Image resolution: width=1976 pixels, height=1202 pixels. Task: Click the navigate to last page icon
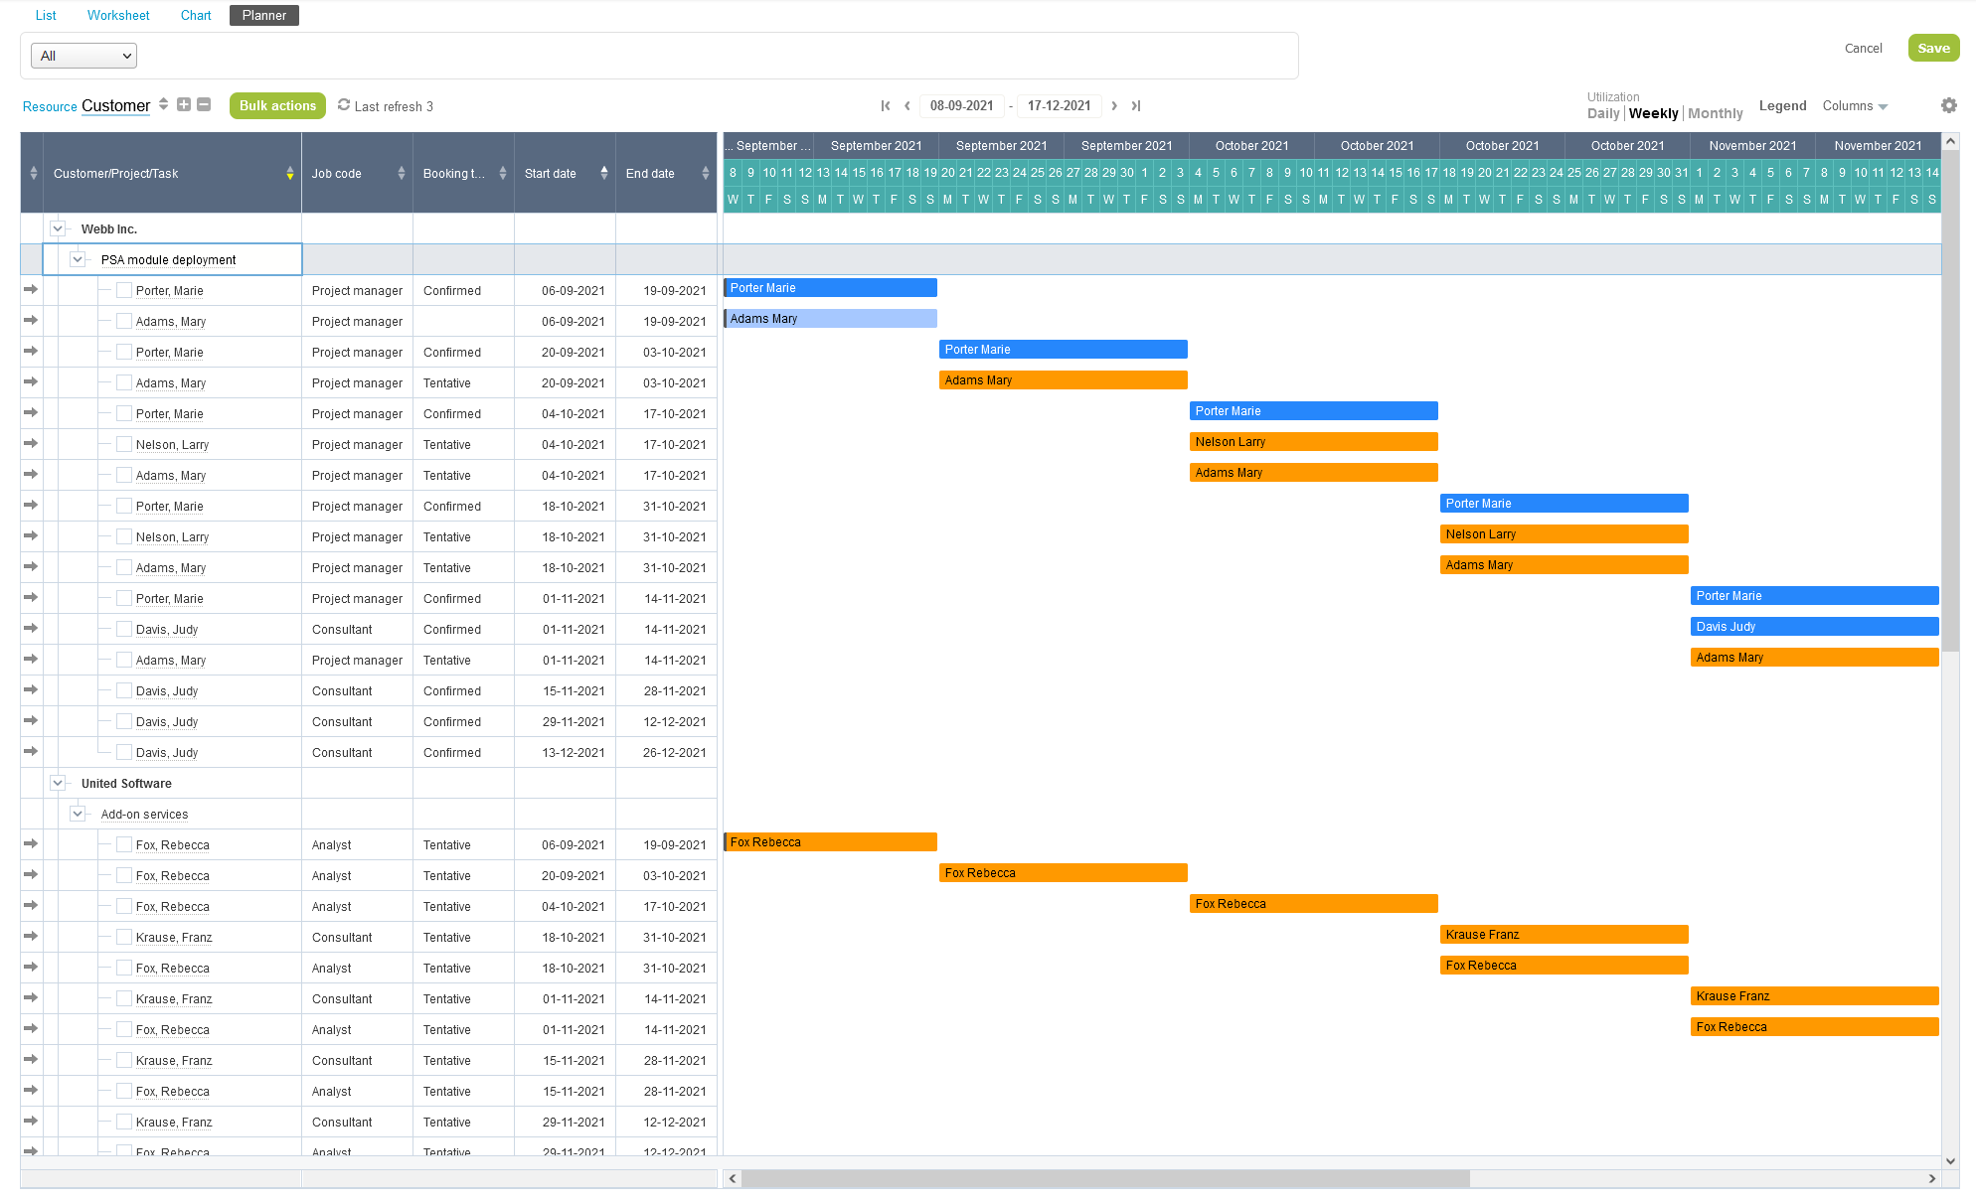(x=1139, y=106)
